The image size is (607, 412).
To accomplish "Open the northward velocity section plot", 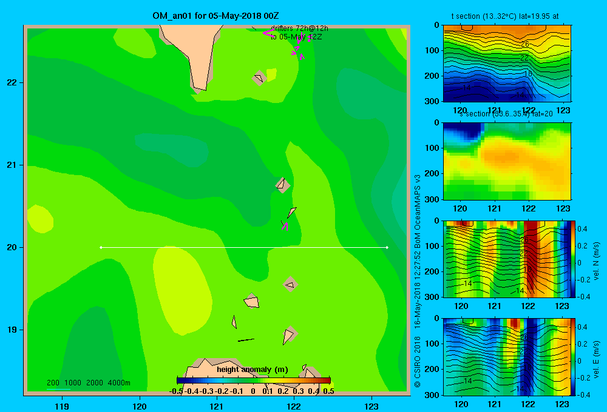I will (507, 259).
